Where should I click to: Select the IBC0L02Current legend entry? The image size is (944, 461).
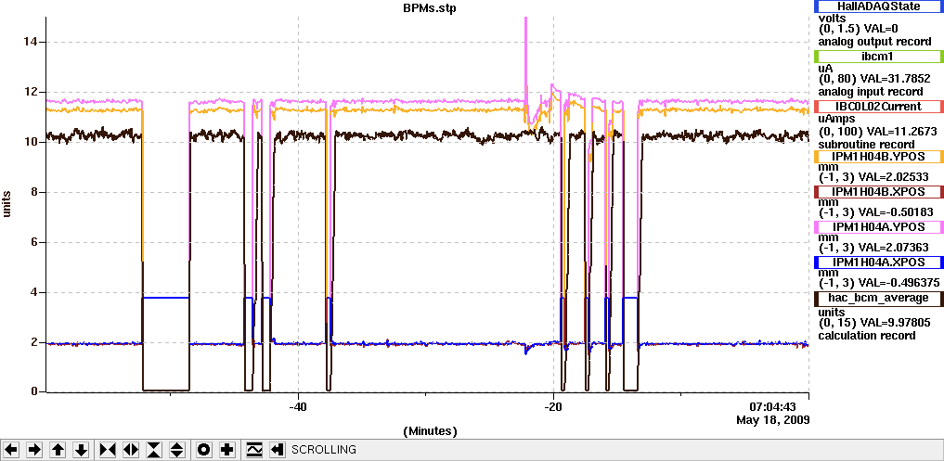[878, 107]
